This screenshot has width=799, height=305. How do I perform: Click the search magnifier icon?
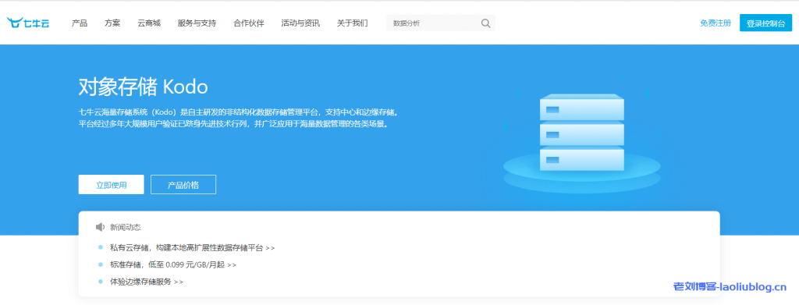(485, 23)
